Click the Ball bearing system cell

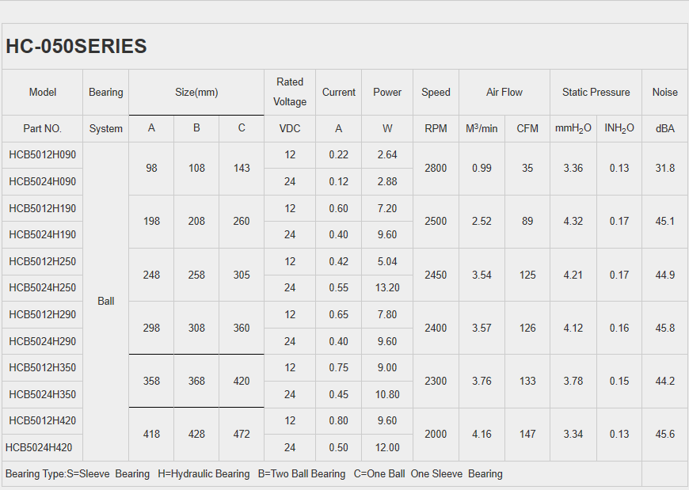point(106,301)
